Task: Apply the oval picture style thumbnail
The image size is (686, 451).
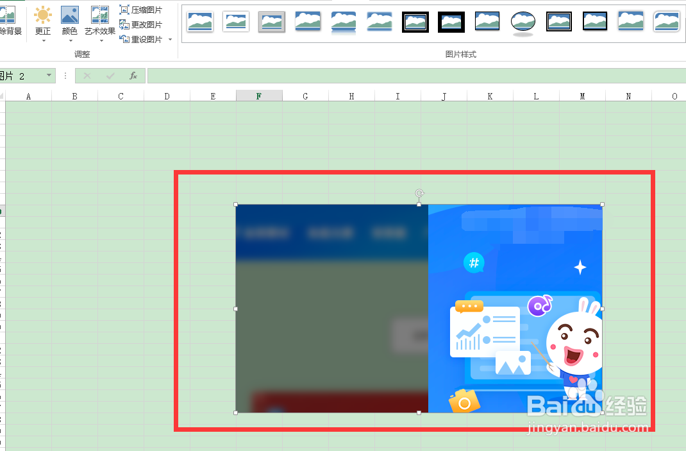Action: click(523, 22)
